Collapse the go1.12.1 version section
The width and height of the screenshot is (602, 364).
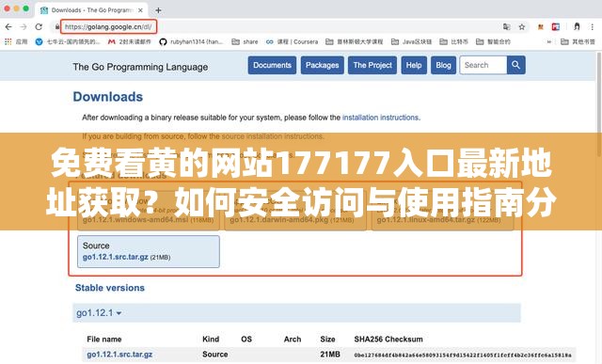pos(99,313)
